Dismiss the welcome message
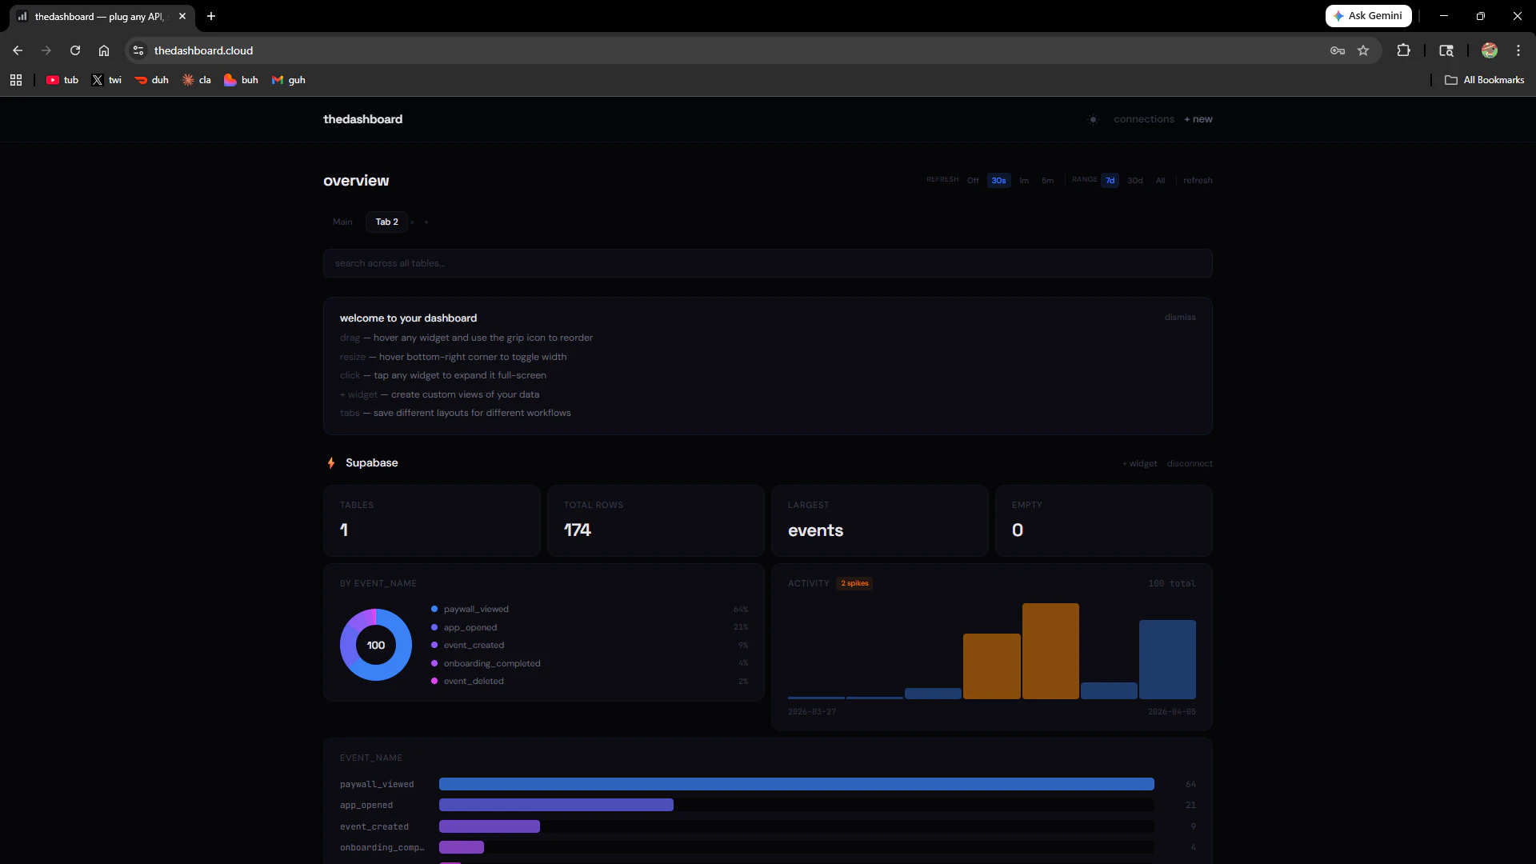This screenshot has width=1536, height=864. click(x=1179, y=317)
